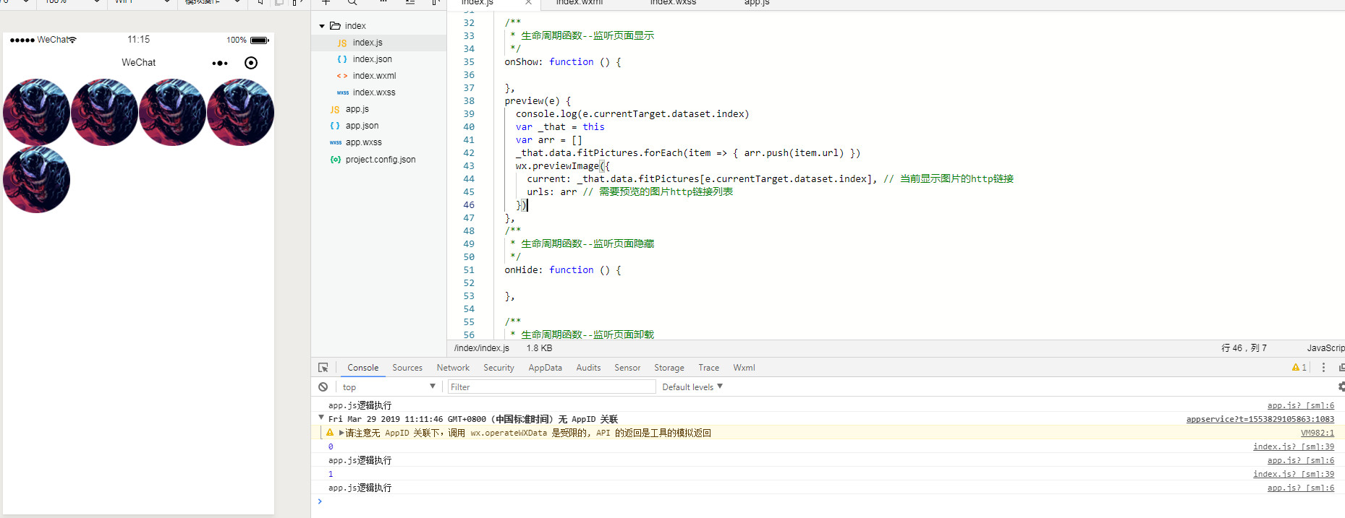Image resolution: width=1345 pixels, height=518 pixels.
Task: Place cursor on var _that = this line
Action: [x=560, y=127]
